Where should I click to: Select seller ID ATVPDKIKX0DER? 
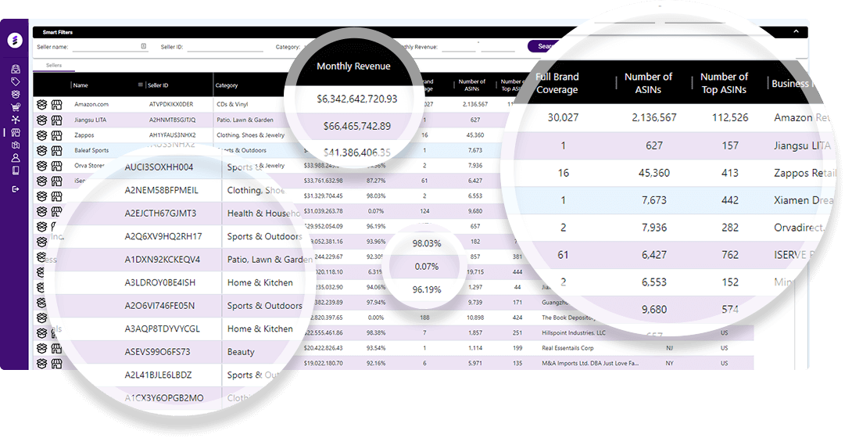[171, 105]
